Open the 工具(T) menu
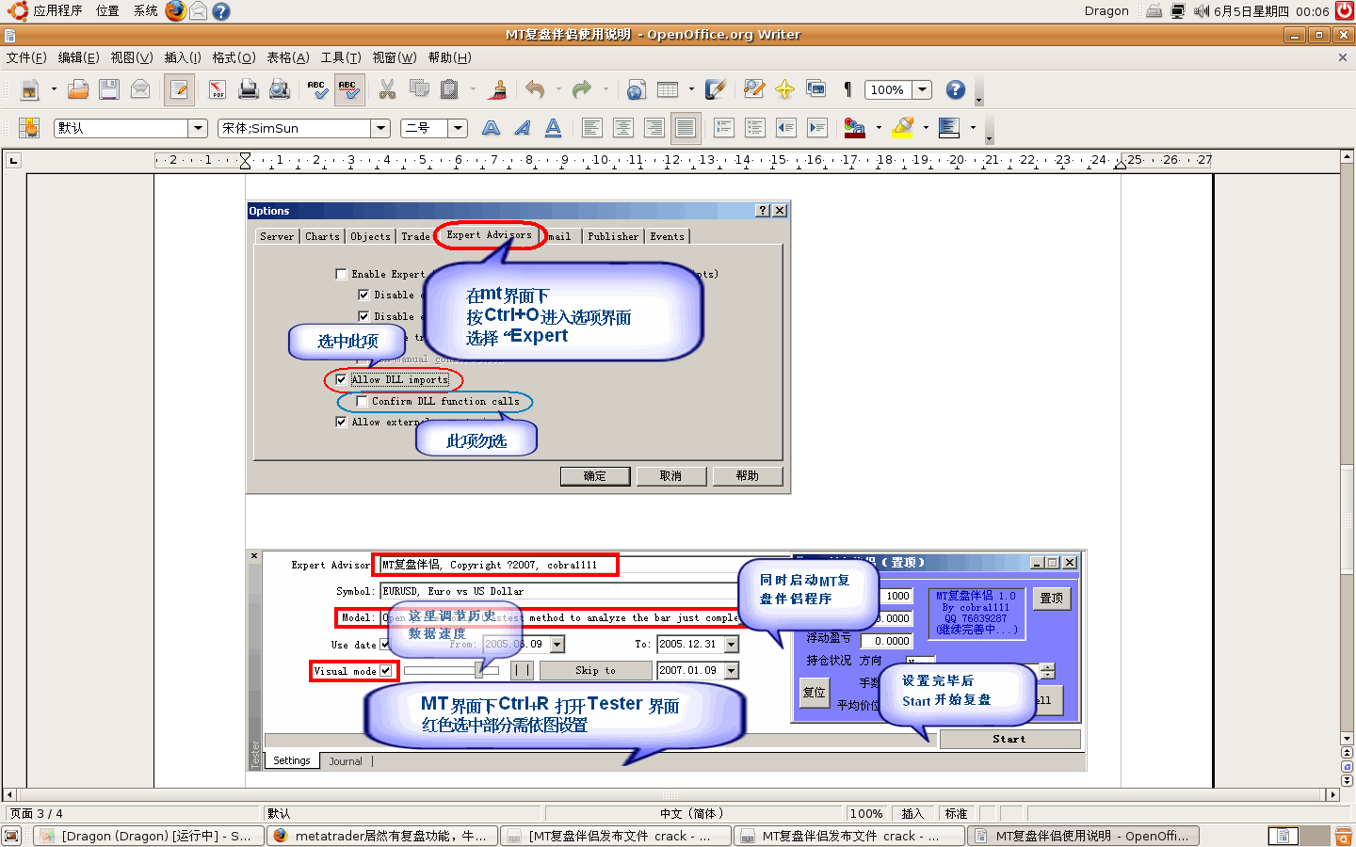Viewport: 1356px width, 847px height. point(340,57)
